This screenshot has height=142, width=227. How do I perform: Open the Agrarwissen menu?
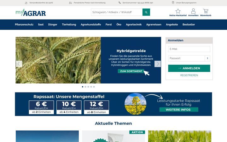[154, 25]
